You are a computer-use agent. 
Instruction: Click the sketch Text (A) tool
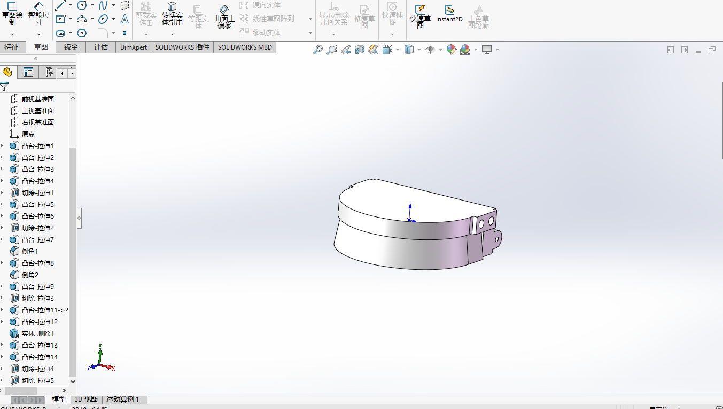coord(125,19)
